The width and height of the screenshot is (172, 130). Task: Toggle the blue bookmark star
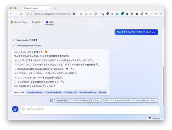(x=74, y=14)
